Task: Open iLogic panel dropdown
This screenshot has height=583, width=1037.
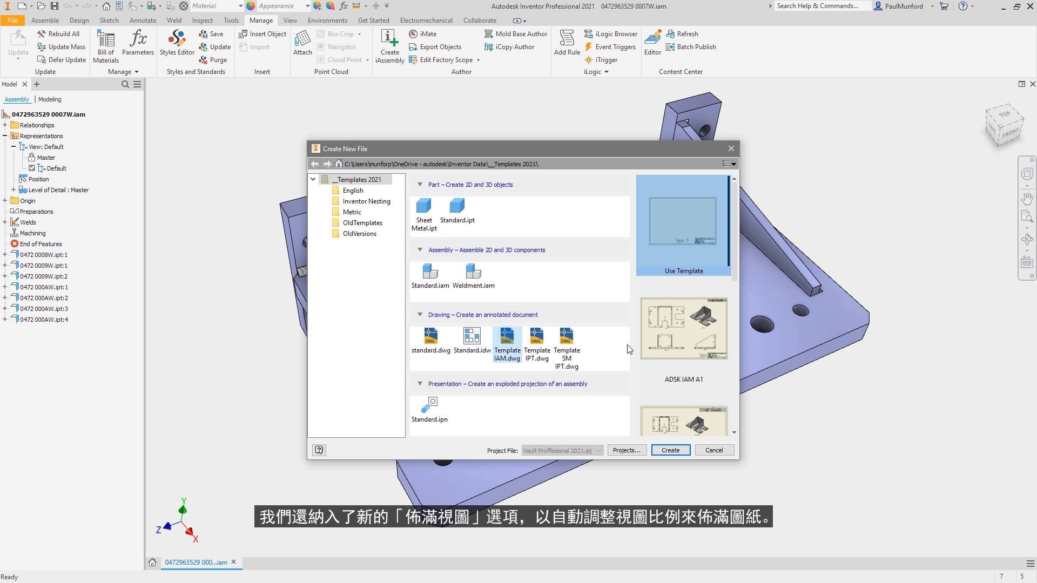Action: coord(596,72)
